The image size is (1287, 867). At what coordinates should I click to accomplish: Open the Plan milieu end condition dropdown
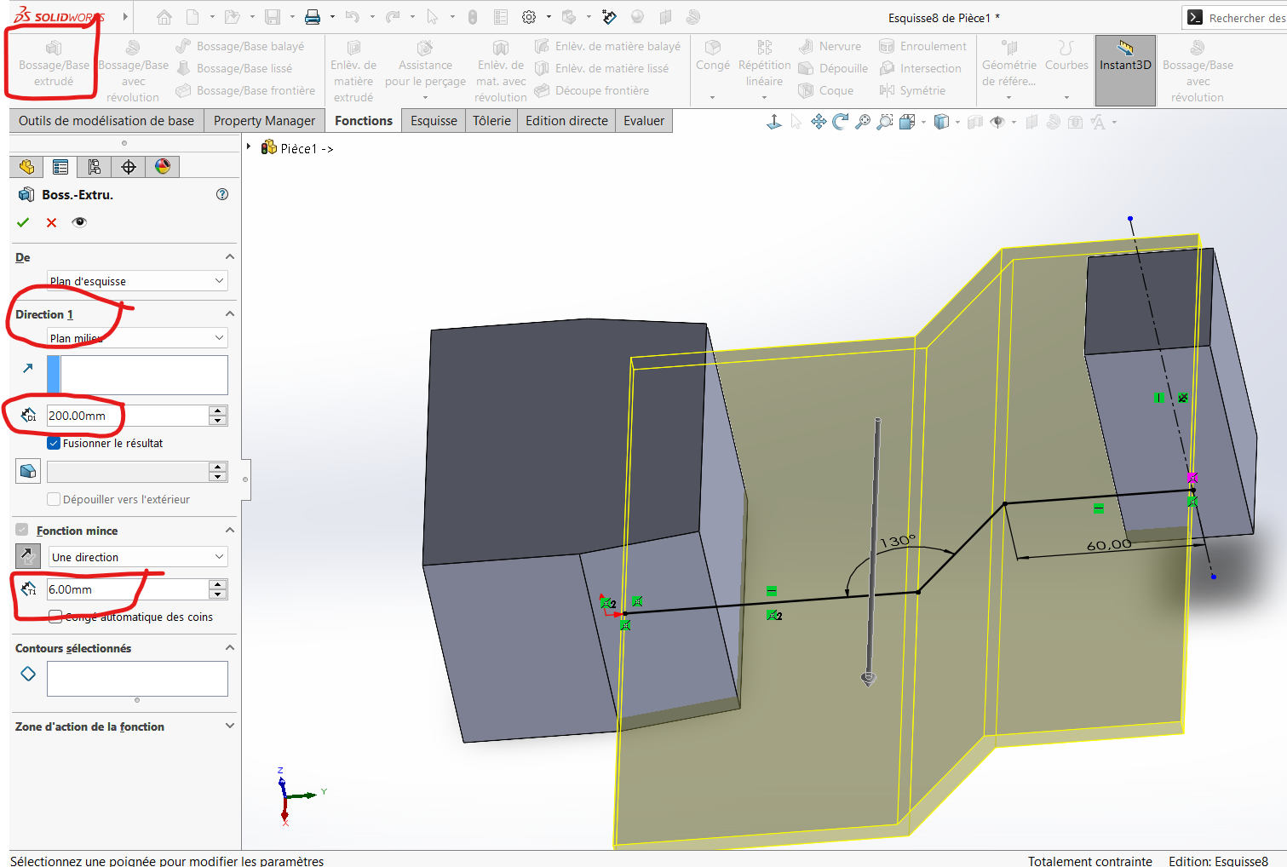click(137, 338)
